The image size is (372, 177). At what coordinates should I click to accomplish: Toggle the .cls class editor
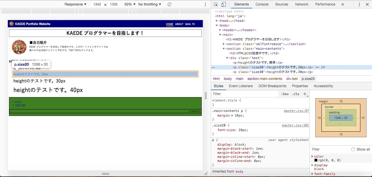tap(296, 94)
